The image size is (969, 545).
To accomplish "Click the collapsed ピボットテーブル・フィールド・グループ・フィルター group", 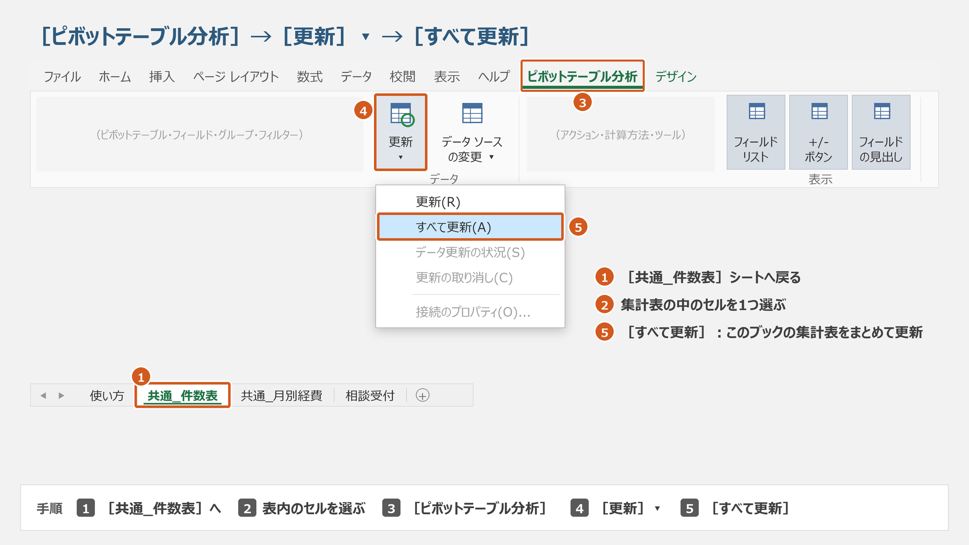I will coord(200,134).
